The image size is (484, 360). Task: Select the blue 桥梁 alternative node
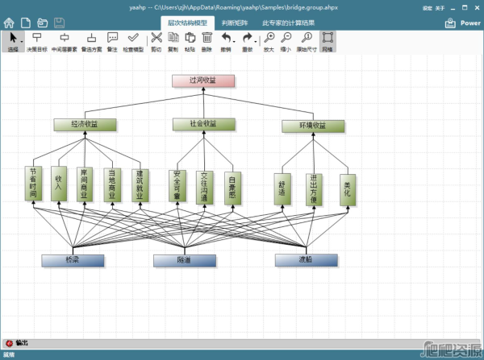[73, 260]
